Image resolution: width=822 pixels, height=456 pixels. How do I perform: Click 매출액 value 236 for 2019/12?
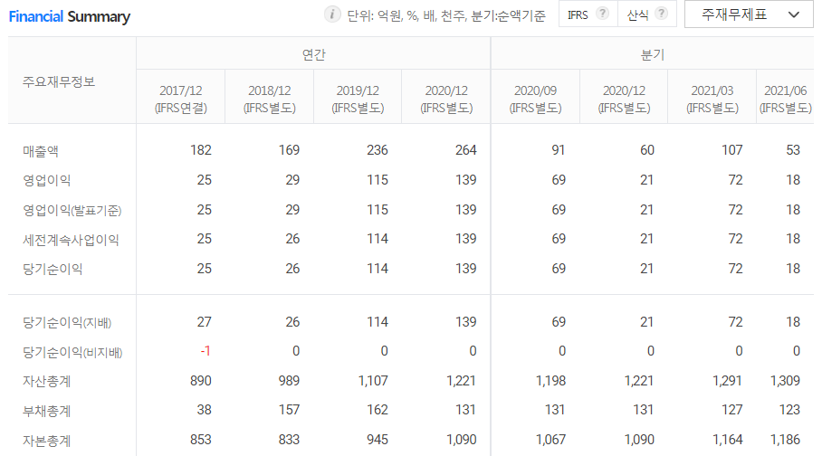pos(378,150)
